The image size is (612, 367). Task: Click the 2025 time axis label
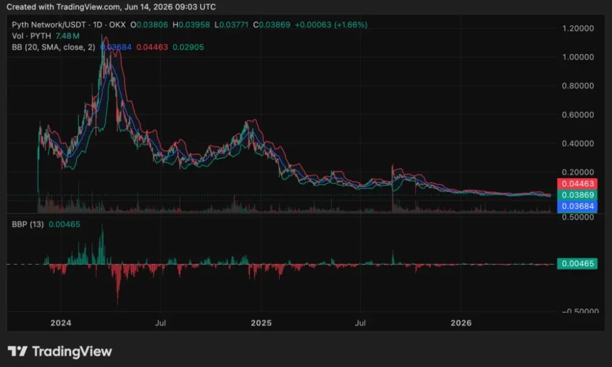(x=261, y=323)
